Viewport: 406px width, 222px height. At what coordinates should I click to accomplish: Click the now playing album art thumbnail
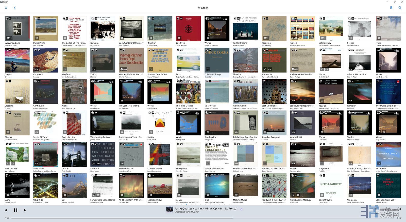[170, 210]
